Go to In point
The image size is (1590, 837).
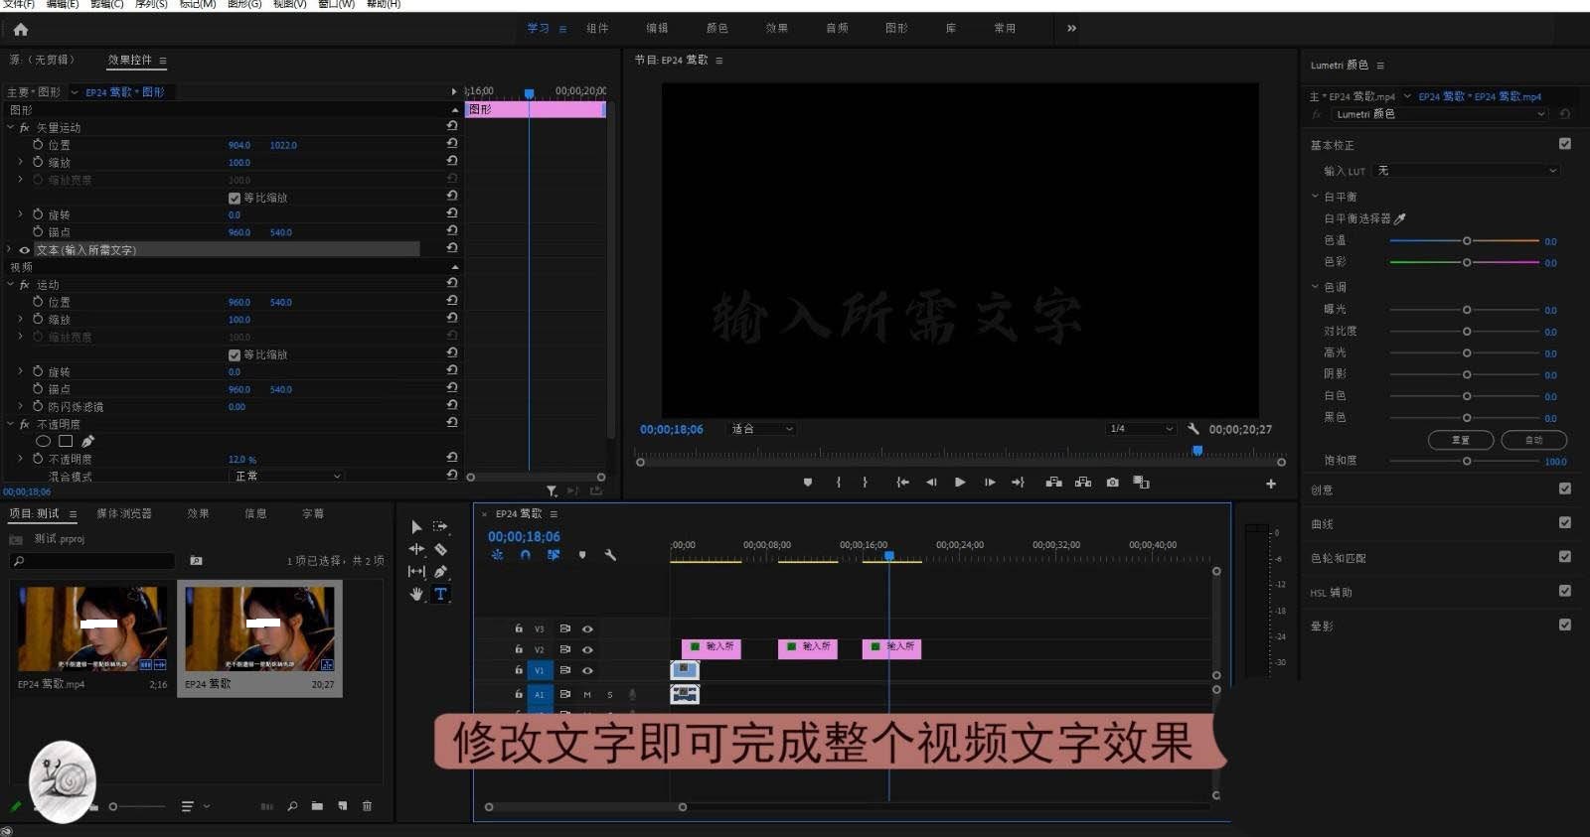tap(902, 483)
